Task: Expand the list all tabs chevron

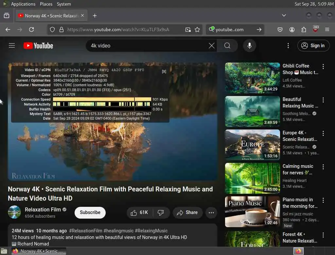Action: point(284,15)
